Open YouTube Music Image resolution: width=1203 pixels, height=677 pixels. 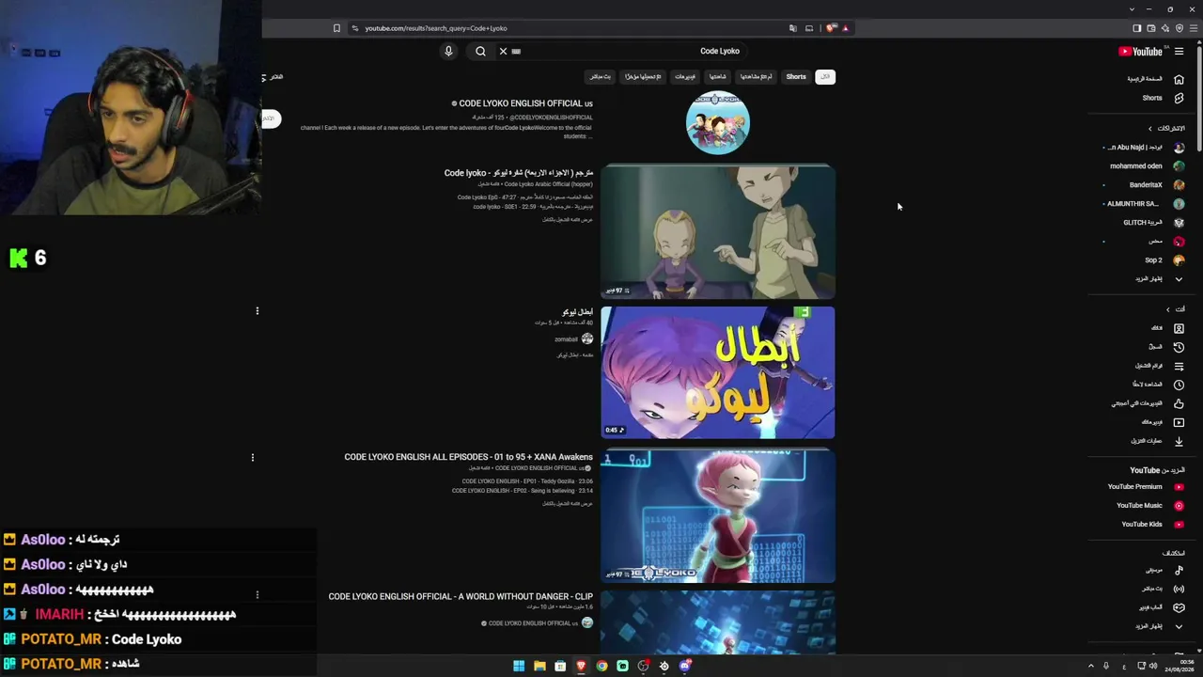click(x=1149, y=506)
